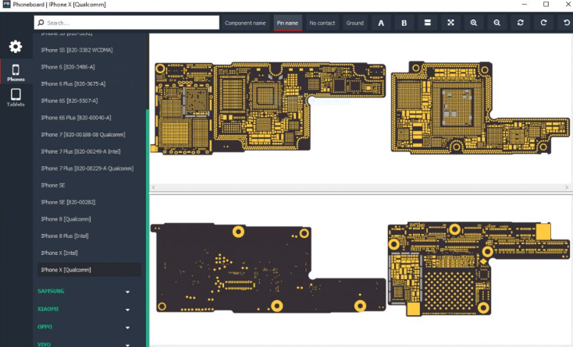This screenshot has height=347, width=573.
Task: Maximize the Phoneboard window
Action: point(546,5)
